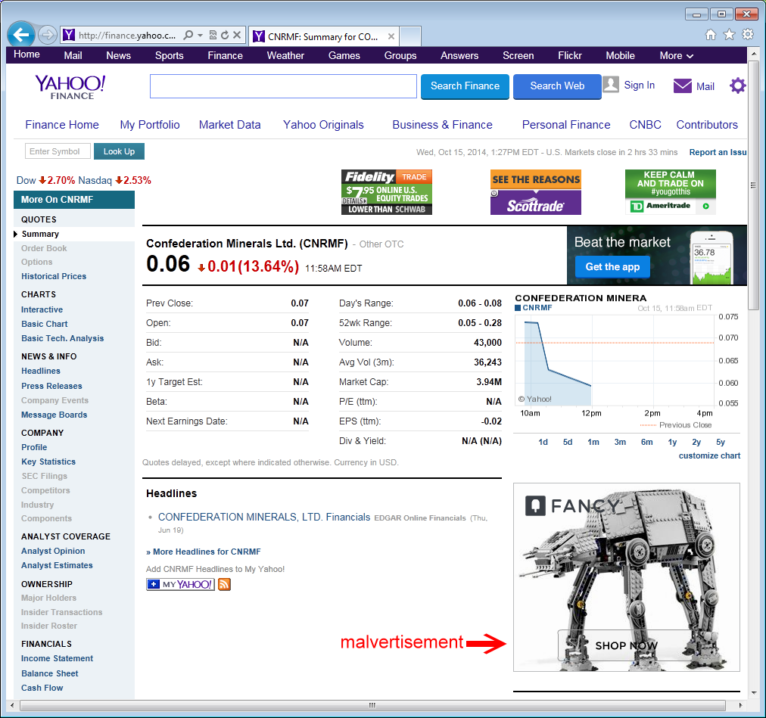
Task: Click the purple Mail envelope icon
Action: (683, 86)
